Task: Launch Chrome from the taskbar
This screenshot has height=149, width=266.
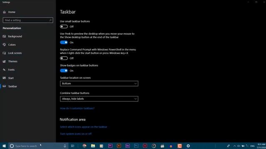Action: (84, 146)
